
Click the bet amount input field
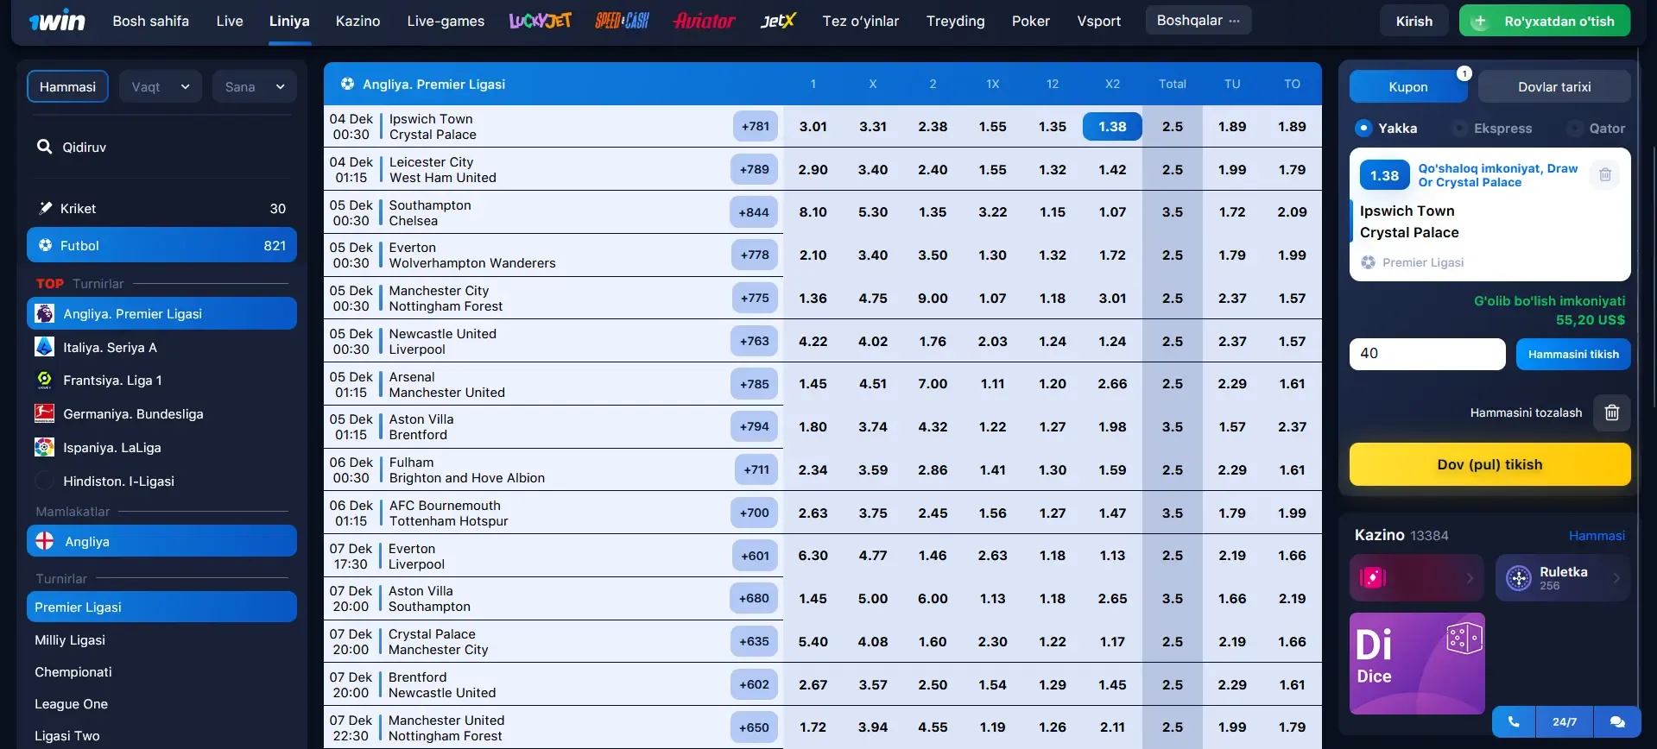coord(1426,354)
